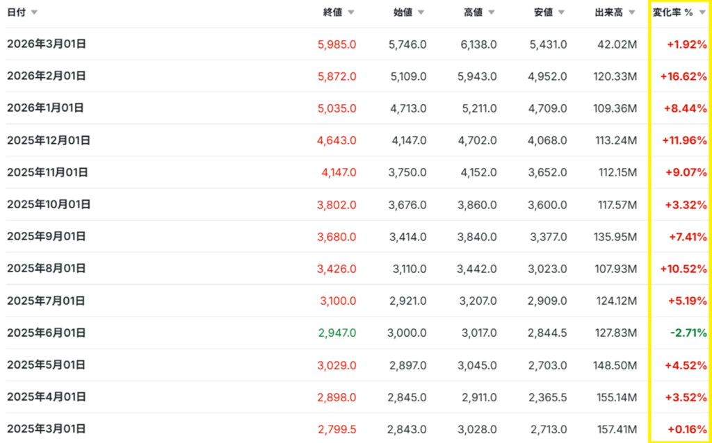Click the 2025年6月01日 date row
The image size is (712, 443).
coord(47,333)
